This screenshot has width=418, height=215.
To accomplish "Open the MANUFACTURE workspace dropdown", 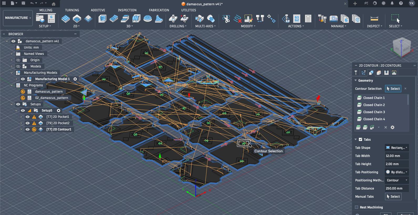I will 18,18.
